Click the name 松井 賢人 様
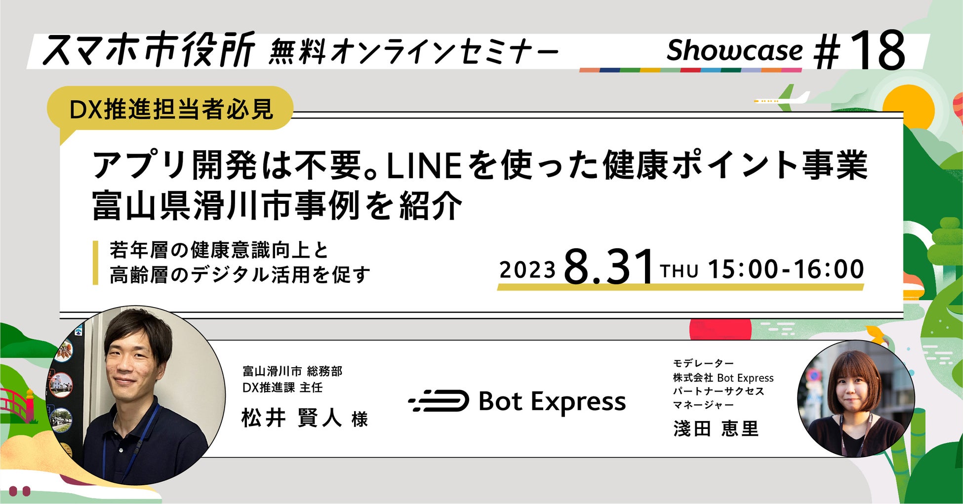Screen dimensions: 963x504 coord(305,418)
